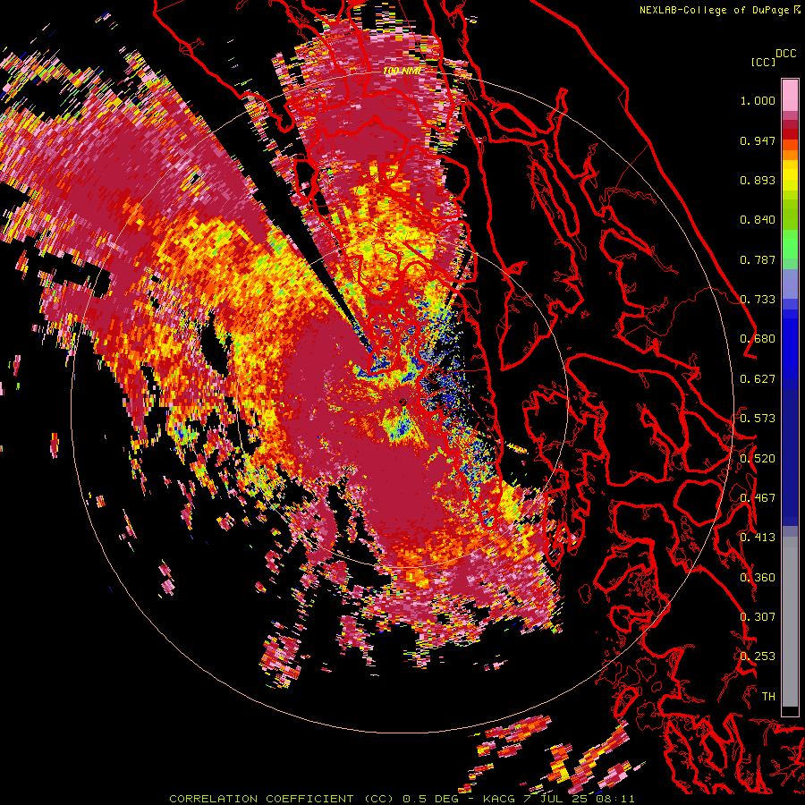Screen dimensions: 805x805
Task: Click the [CC] unit label
Action: click(x=763, y=62)
